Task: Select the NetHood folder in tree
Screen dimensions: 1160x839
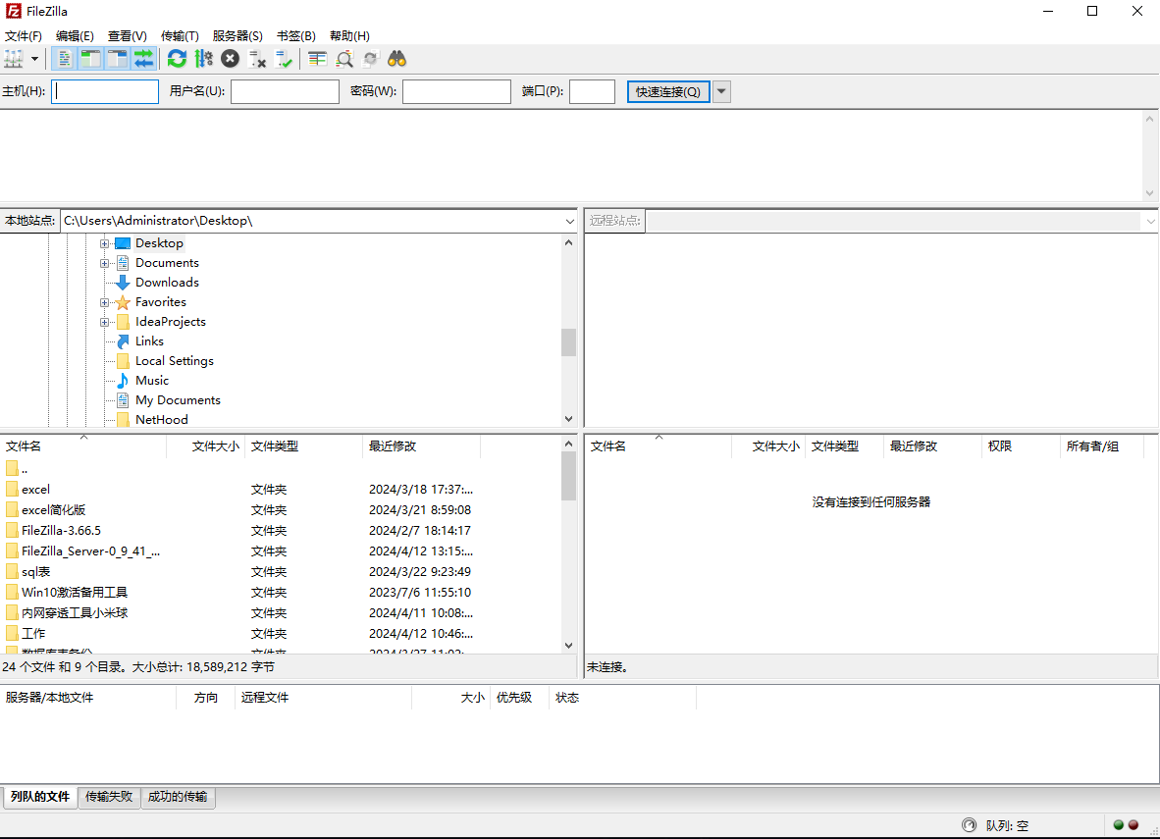Action: [x=162, y=420]
